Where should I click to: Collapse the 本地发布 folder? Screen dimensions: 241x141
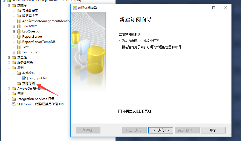(14, 73)
